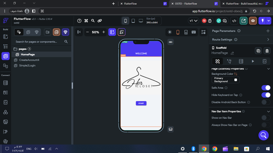273x153 pixels.
Task: Click the START button on phone canvas
Action: 141,103
